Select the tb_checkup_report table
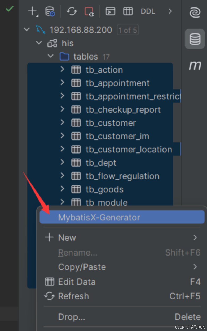 tap(123, 110)
